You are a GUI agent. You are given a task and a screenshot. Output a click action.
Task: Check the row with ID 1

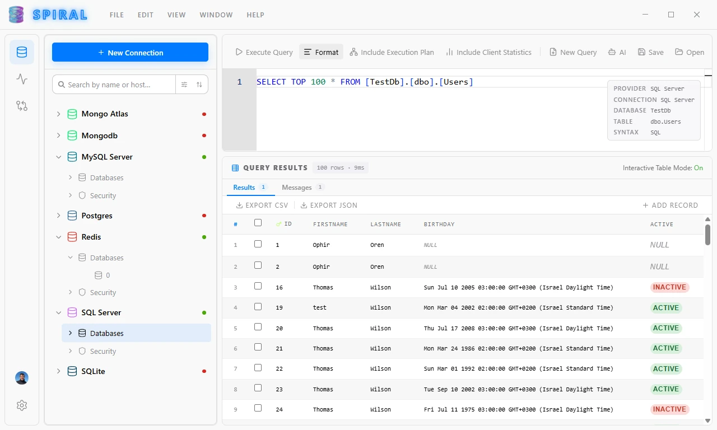(x=258, y=244)
